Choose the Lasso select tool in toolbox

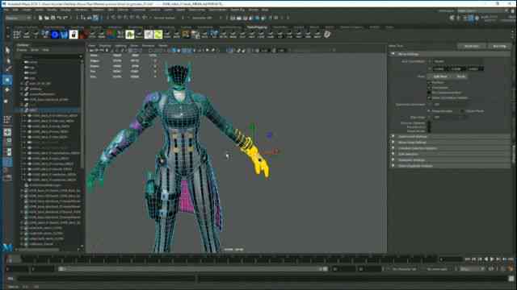click(7, 60)
